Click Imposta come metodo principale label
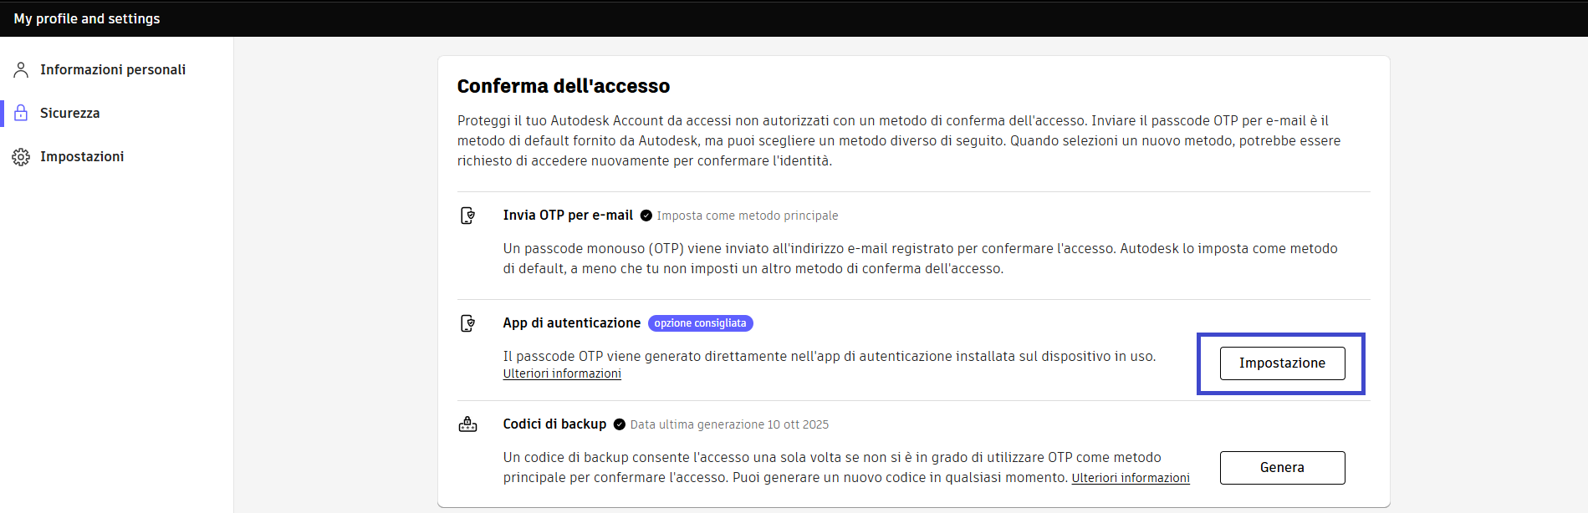The image size is (1588, 513). pyautogui.click(x=748, y=216)
